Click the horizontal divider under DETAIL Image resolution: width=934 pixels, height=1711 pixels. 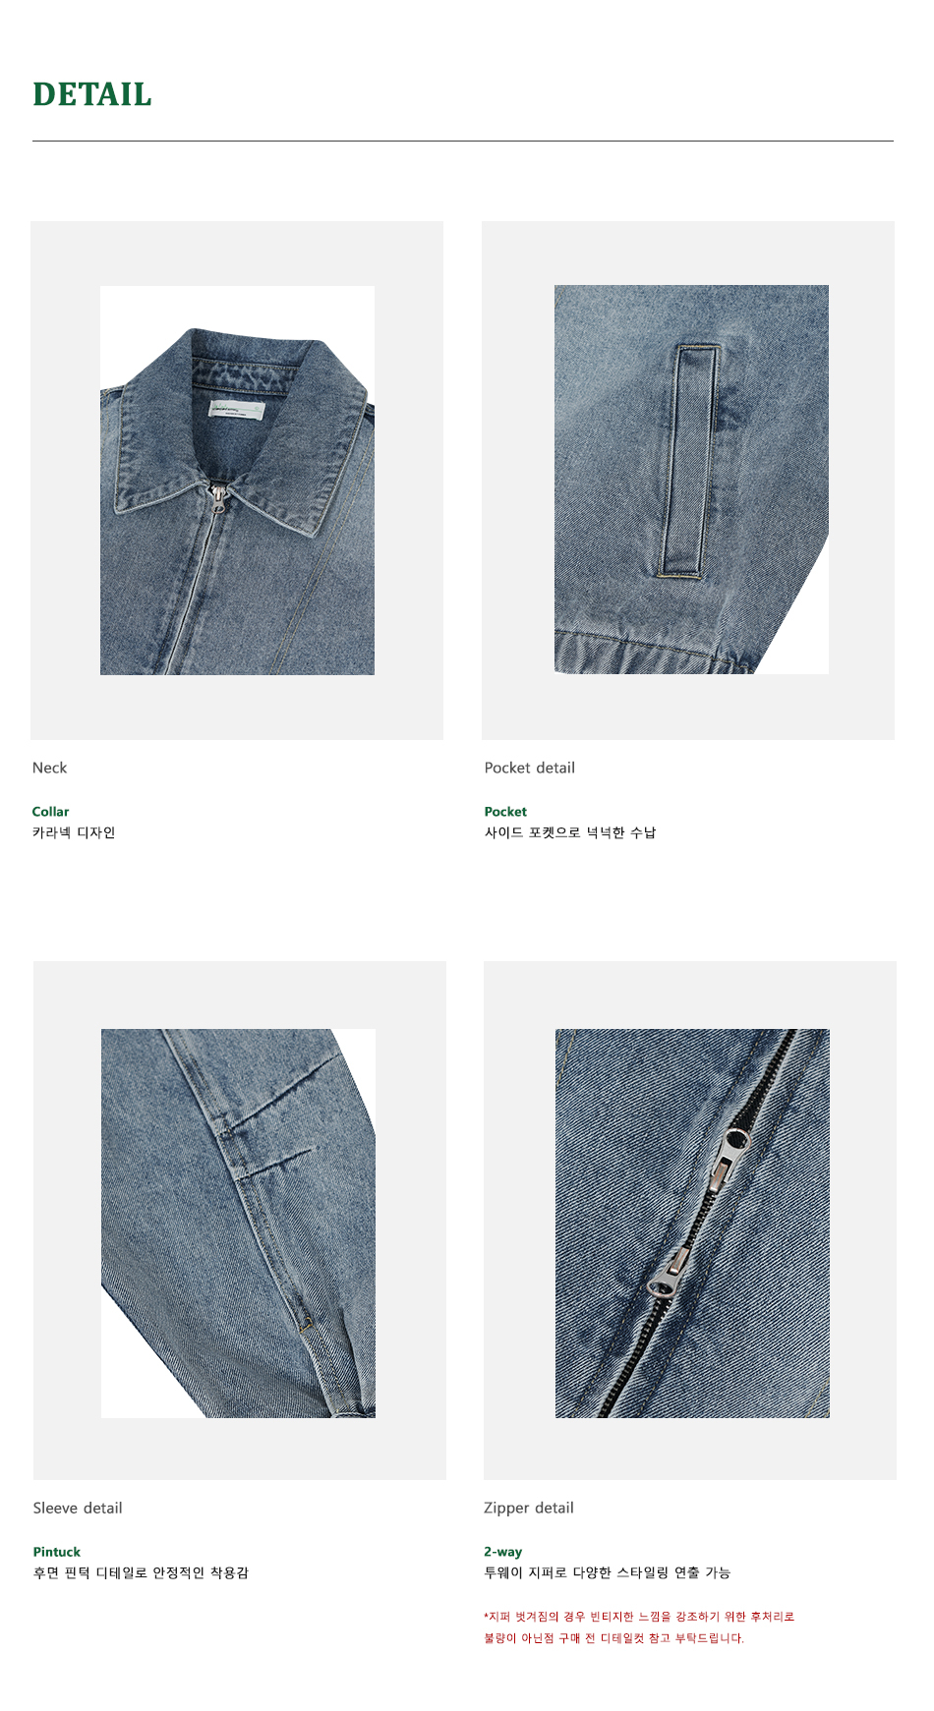click(463, 141)
